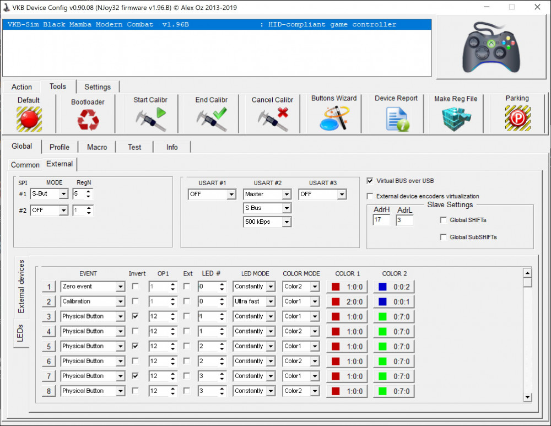
Task: Expand the 500 kBps baud rate dropdown
Action: [286, 222]
